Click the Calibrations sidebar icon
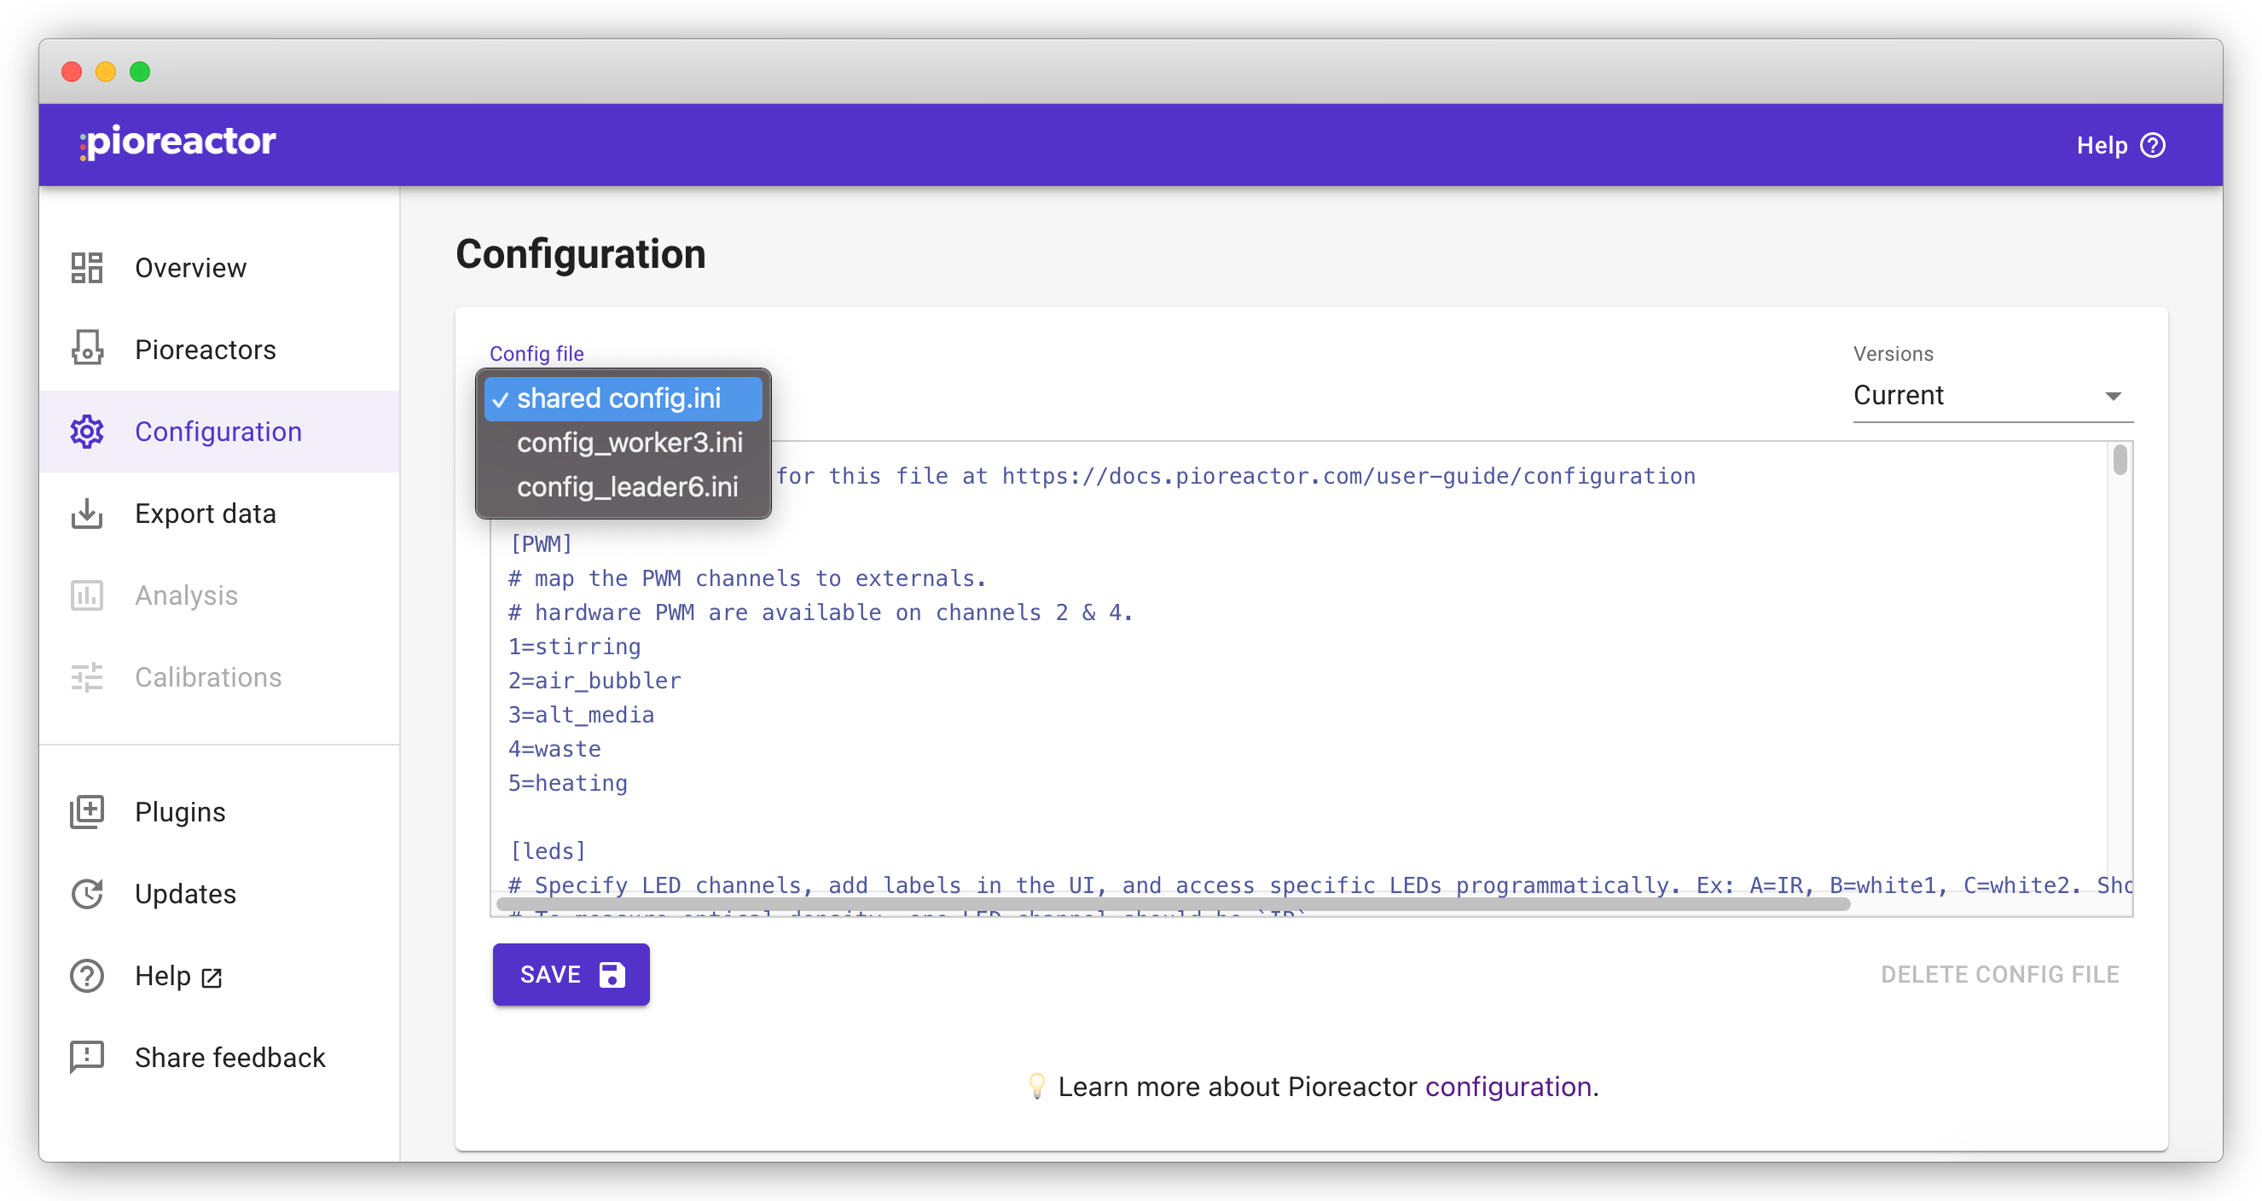This screenshot has height=1201, width=2262. point(85,677)
